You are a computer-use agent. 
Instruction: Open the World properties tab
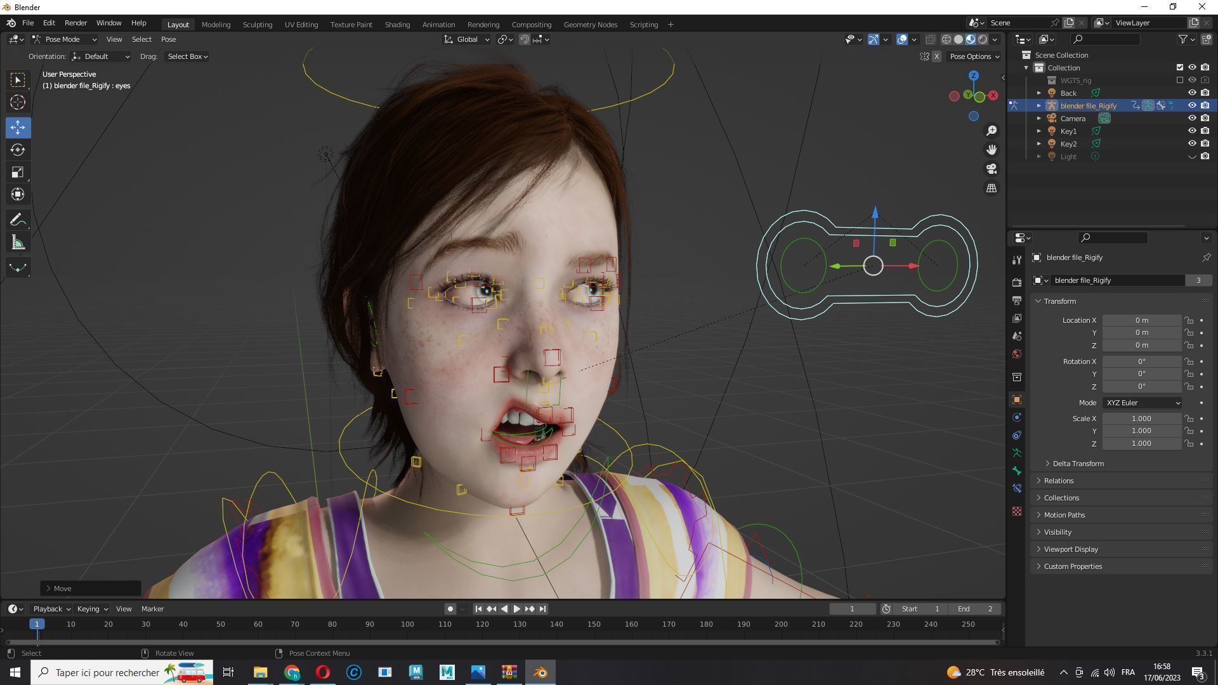click(x=1017, y=354)
